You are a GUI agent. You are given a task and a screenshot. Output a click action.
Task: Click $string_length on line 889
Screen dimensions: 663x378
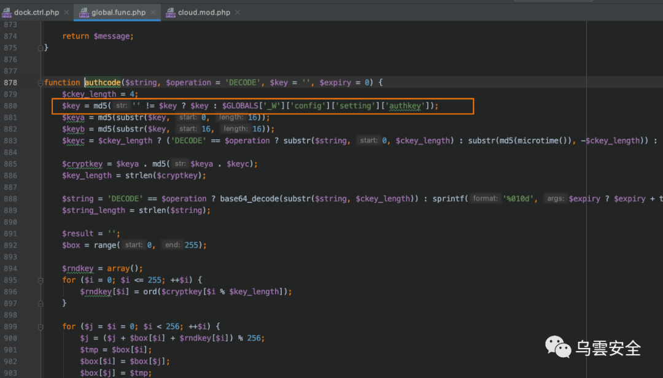(x=93, y=210)
